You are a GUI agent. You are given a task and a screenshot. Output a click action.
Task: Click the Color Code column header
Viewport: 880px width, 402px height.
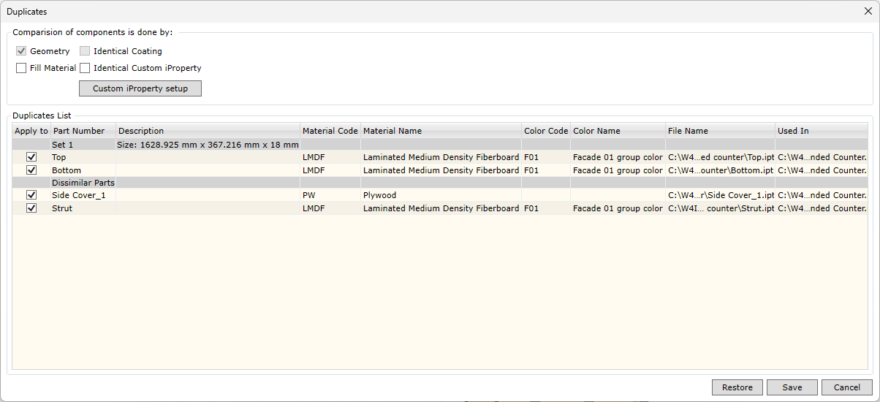tap(546, 131)
